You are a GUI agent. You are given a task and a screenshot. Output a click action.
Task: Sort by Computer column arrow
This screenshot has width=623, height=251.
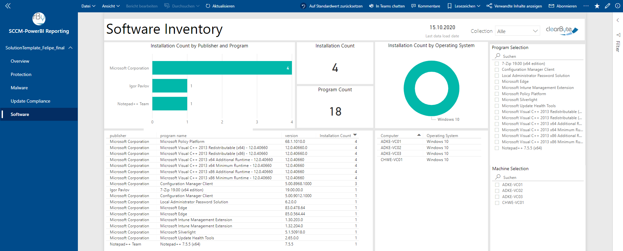point(419,135)
